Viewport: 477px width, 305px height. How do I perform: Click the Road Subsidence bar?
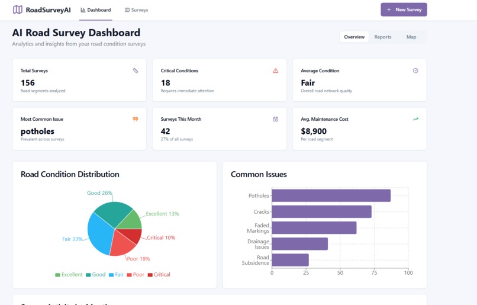[x=290, y=260]
